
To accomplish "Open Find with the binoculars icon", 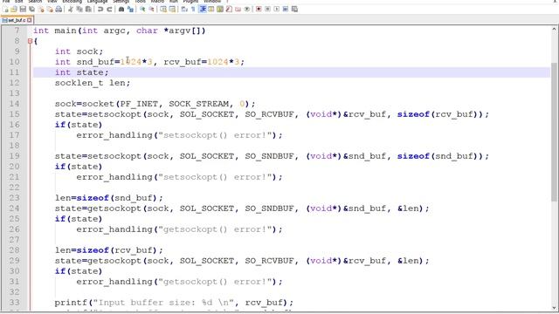I will click(x=121, y=9).
